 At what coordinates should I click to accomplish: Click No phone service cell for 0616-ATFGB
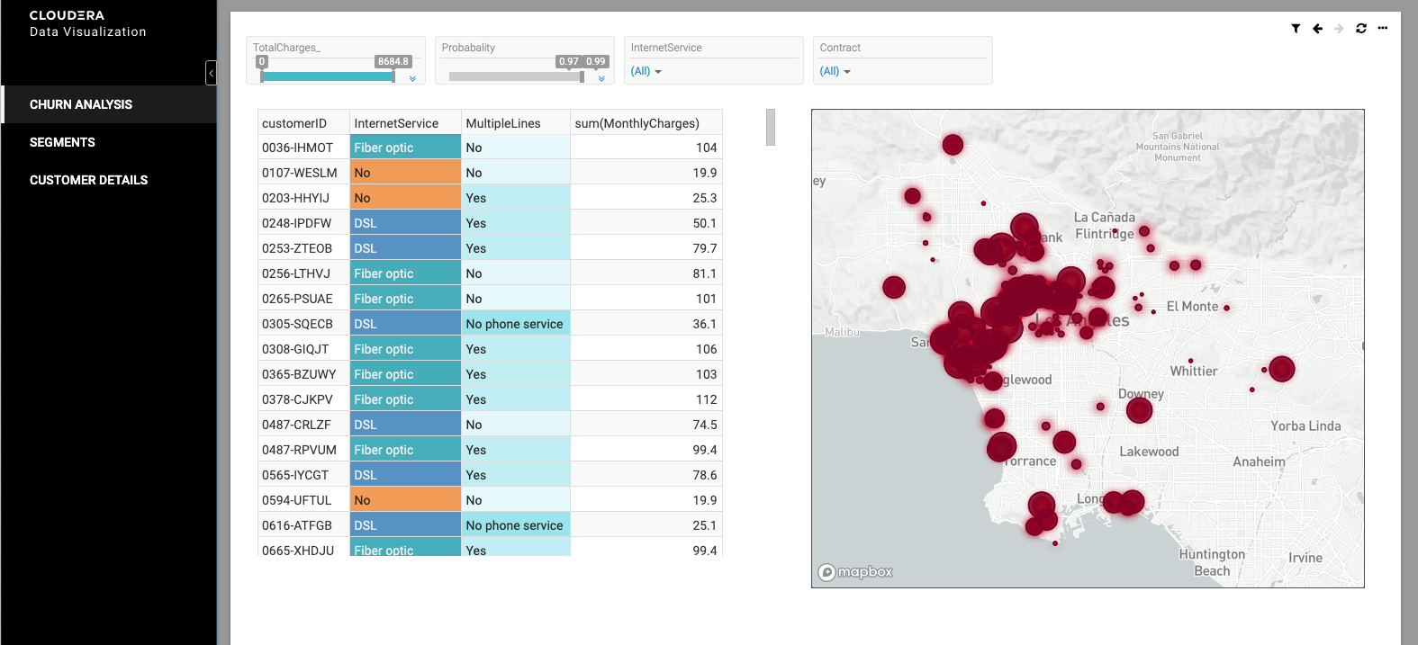click(x=516, y=525)
